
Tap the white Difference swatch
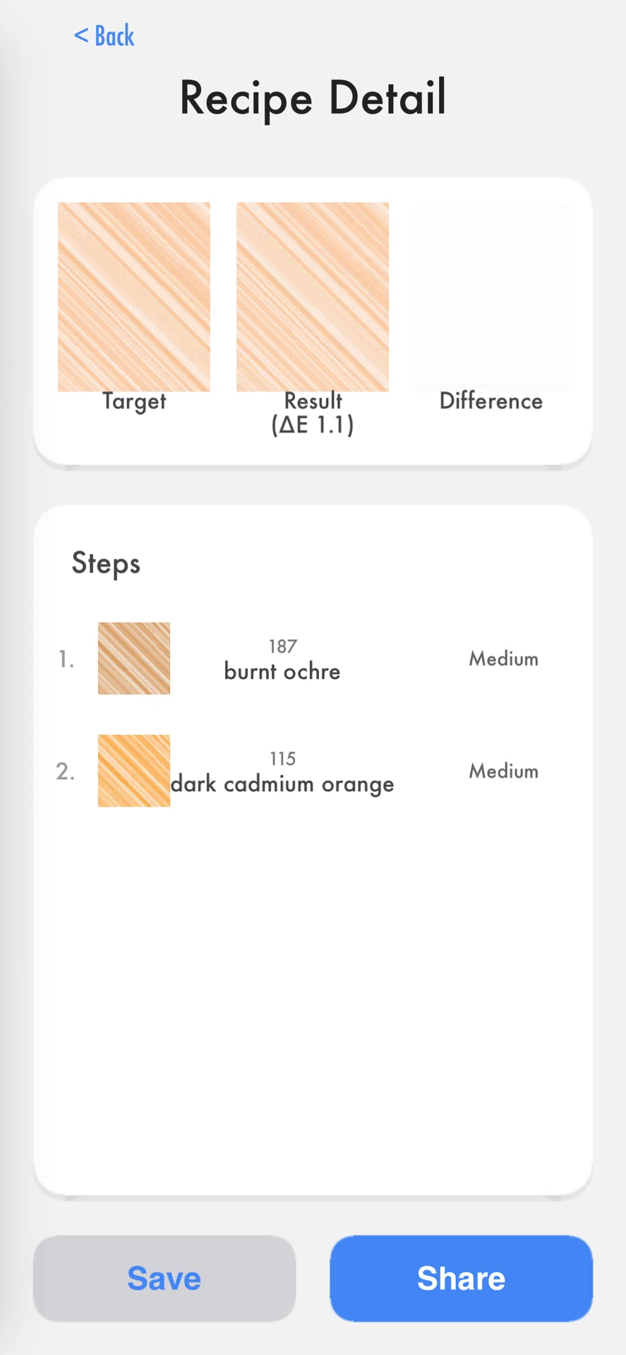click(x=491, y=296)
